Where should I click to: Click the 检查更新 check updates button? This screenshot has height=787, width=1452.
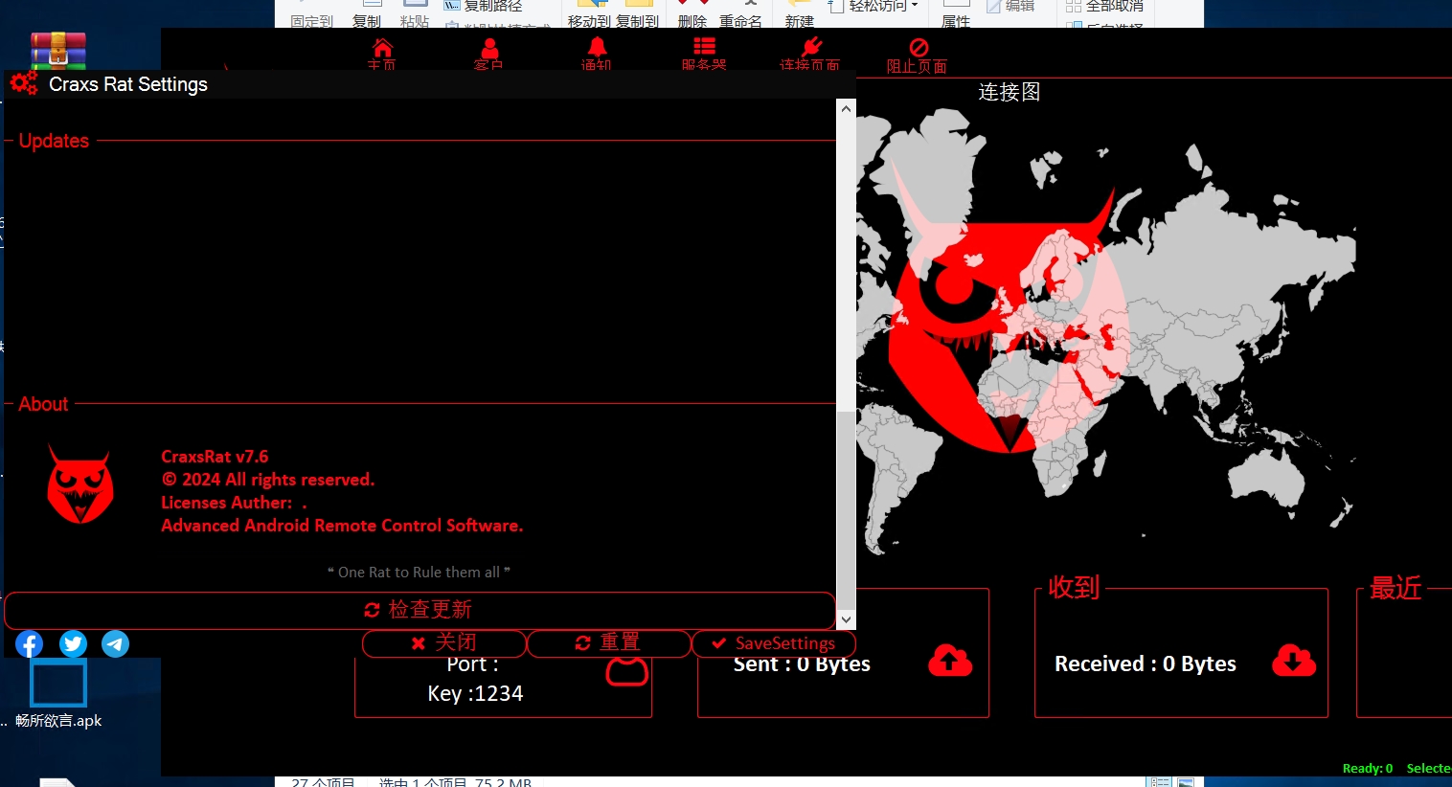pos(420,610)
